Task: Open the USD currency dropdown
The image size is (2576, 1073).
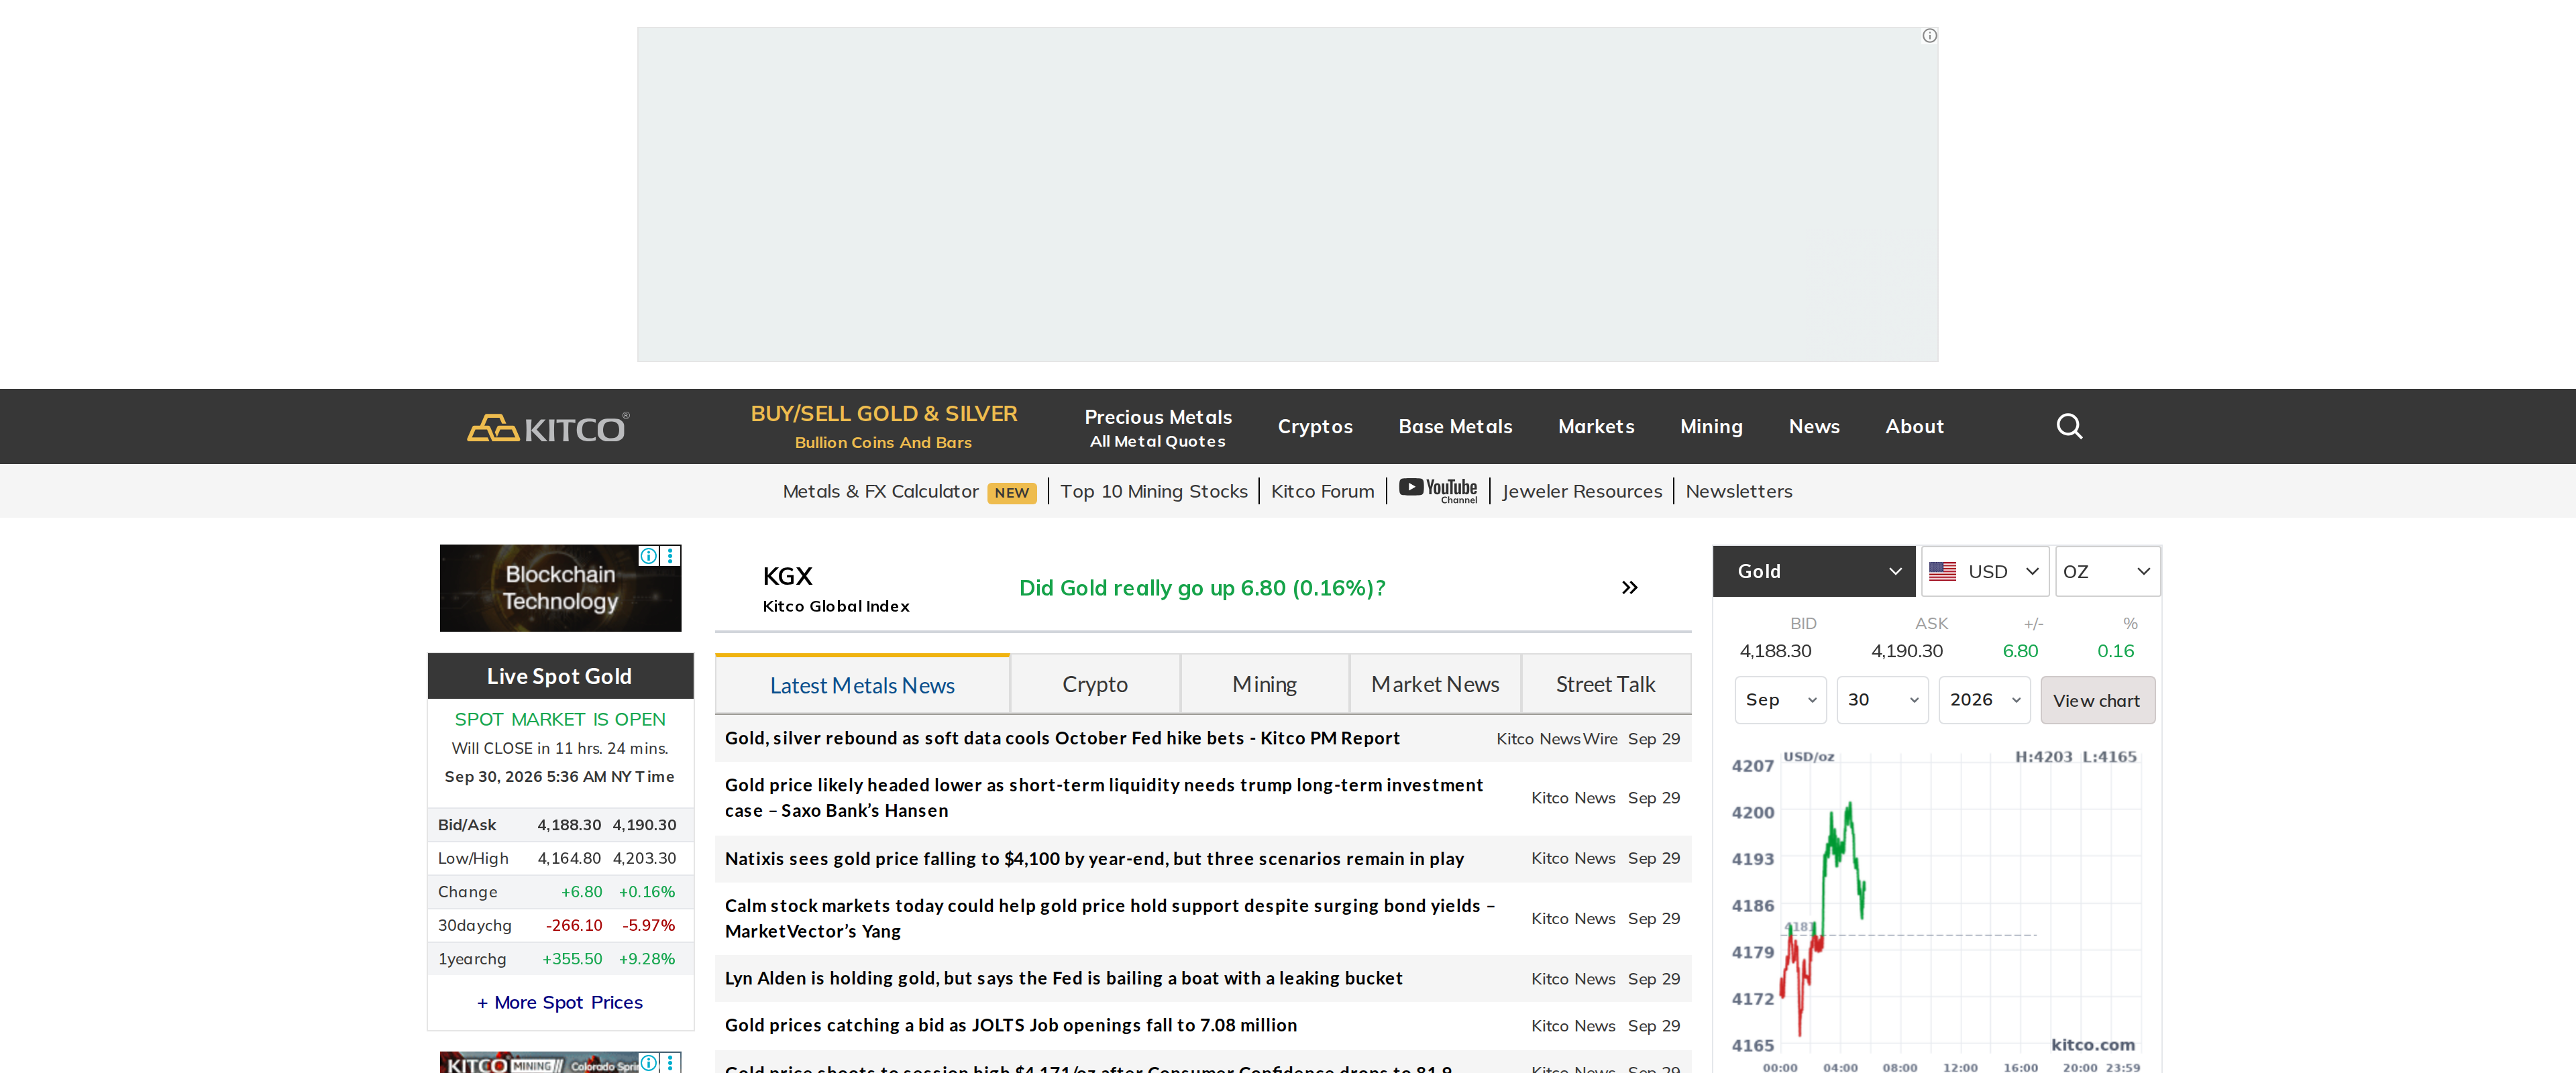Action: pyautogui.click(x=1985, y=571)
